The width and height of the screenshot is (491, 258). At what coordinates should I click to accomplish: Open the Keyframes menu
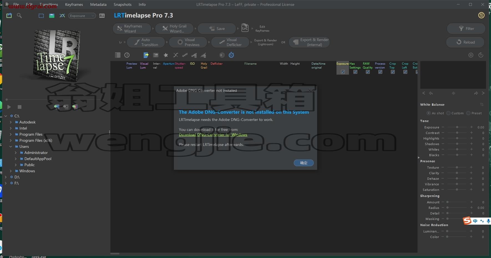coord(74,4)
